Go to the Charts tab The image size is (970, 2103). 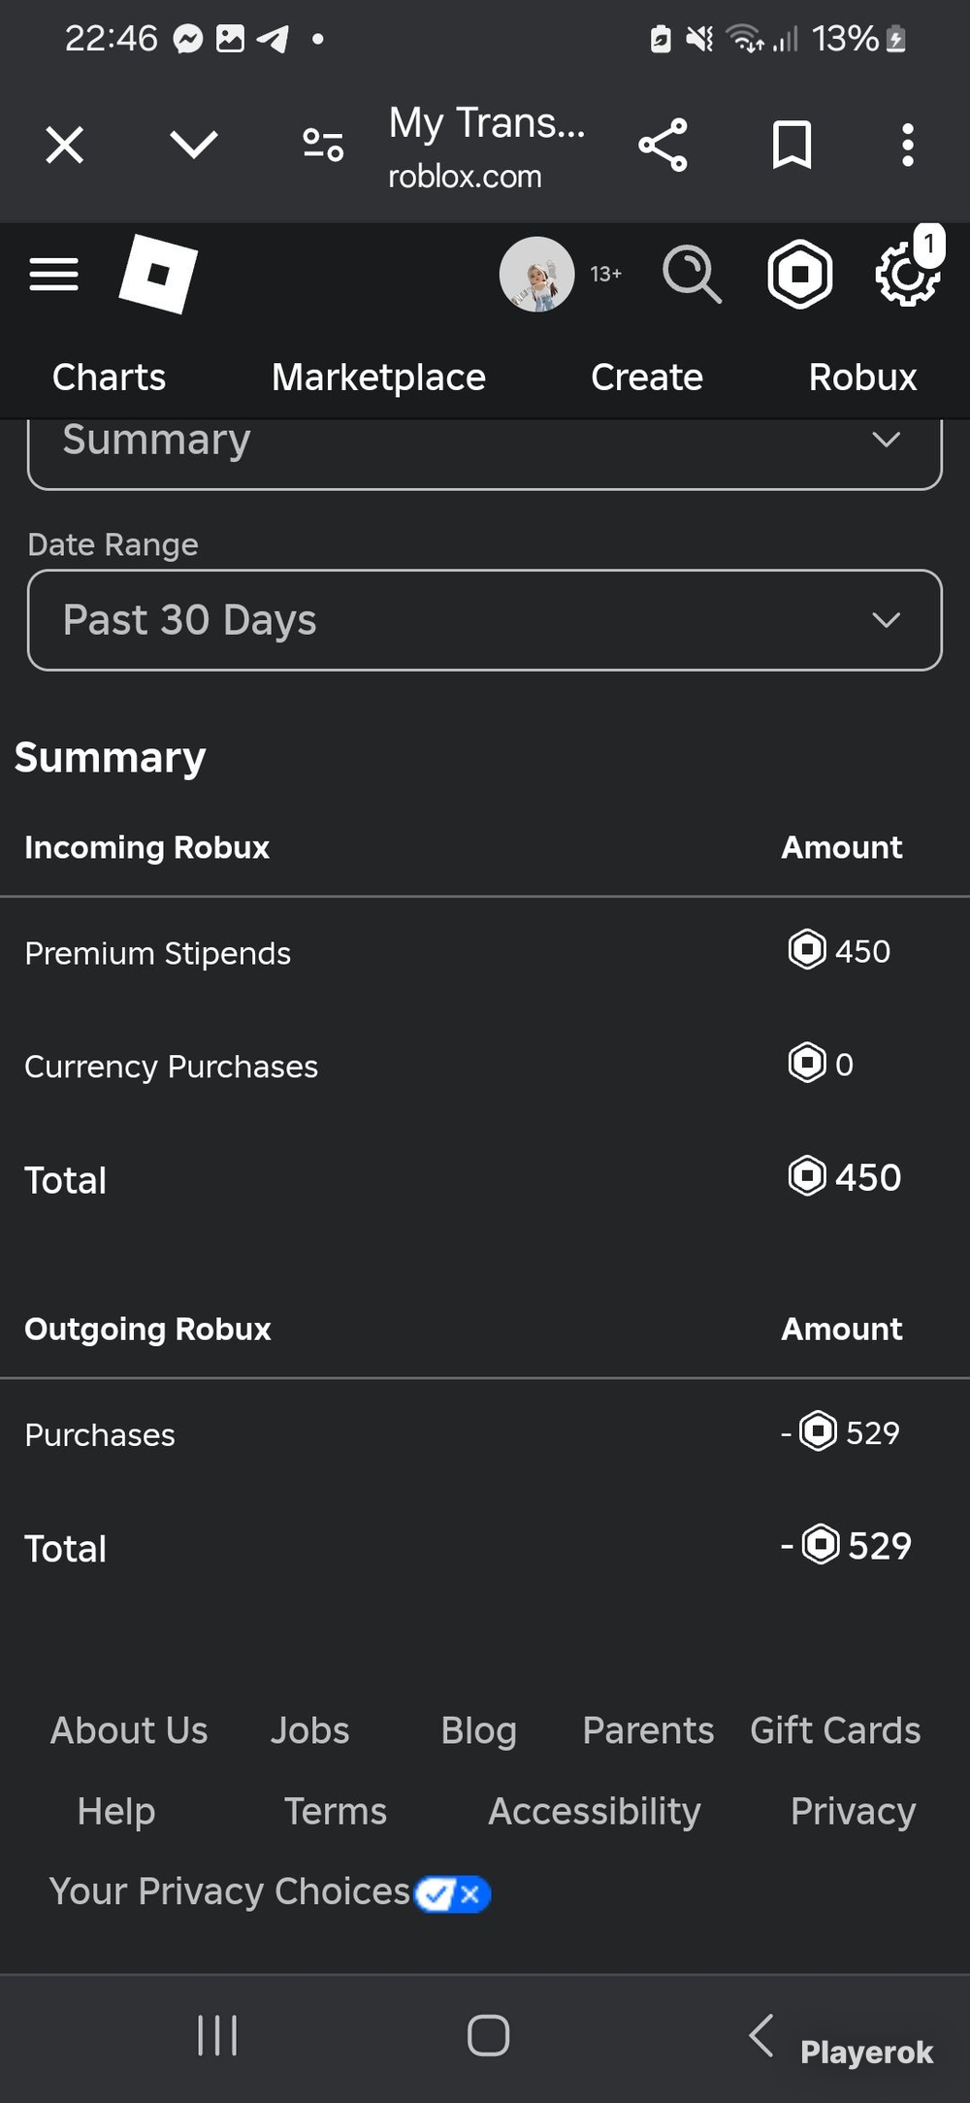click(109, 378)
